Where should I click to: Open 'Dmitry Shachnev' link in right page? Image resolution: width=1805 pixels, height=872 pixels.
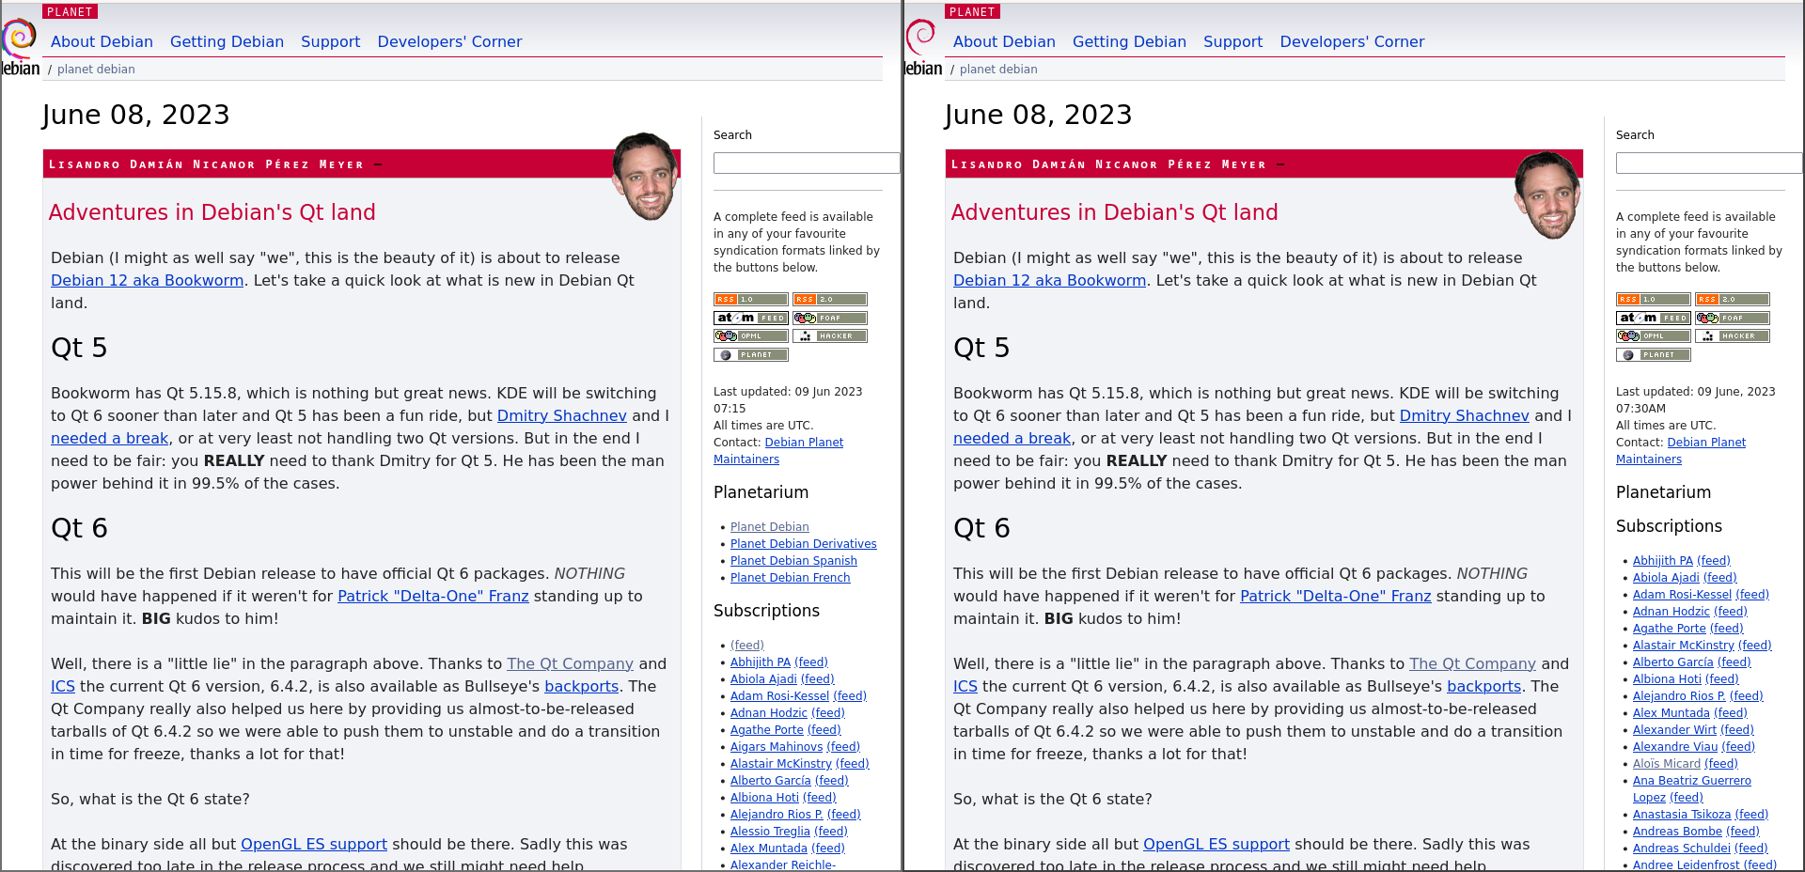[1464, 415]
